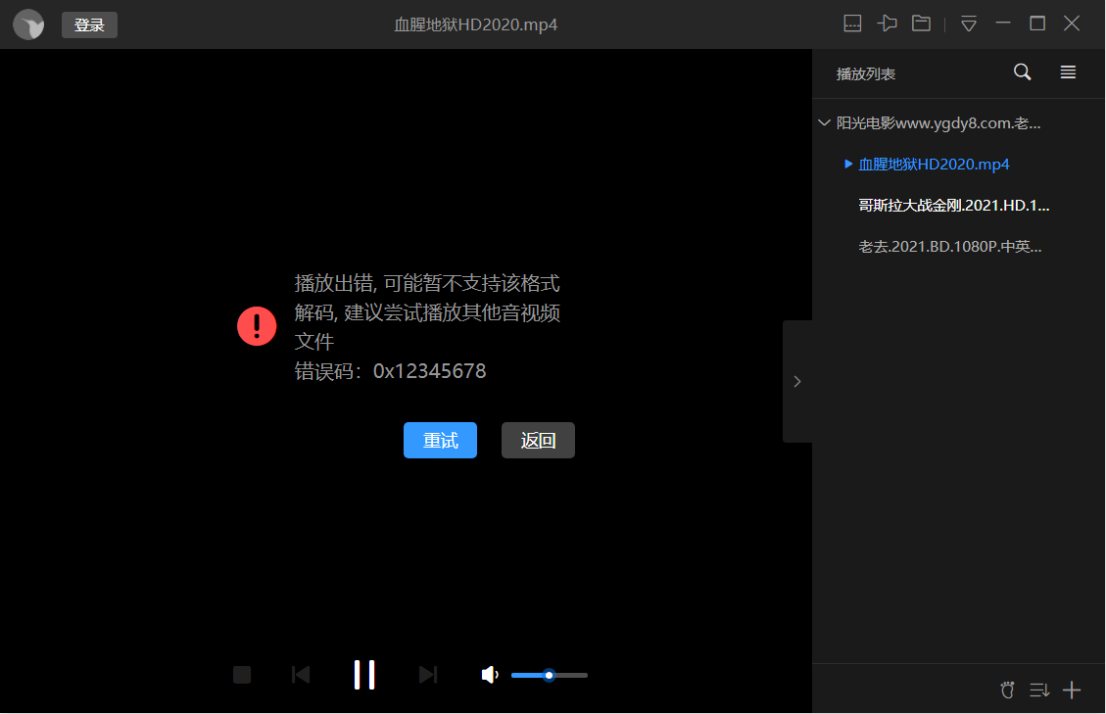
Task: Open the filter dropdown in the title bar
Action: tap(968, 24)
